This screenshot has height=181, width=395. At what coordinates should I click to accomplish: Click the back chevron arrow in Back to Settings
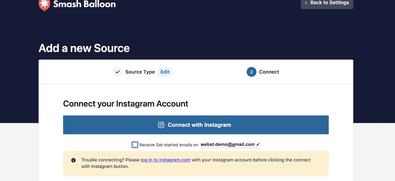point(306,3)
